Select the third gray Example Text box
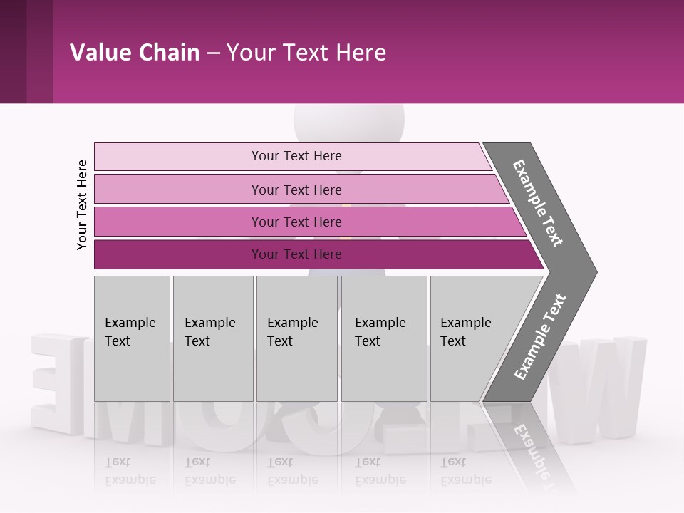Image resolution: width=684 pixels, height=513 pixels. tap(297, 338)
